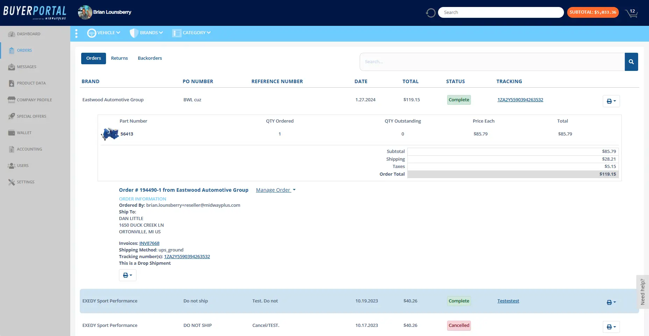The width and height of the screenshot is (649, 336).
Task: Open print dropdown below Drop Shipment note
Action: click(x=127, y=275)
